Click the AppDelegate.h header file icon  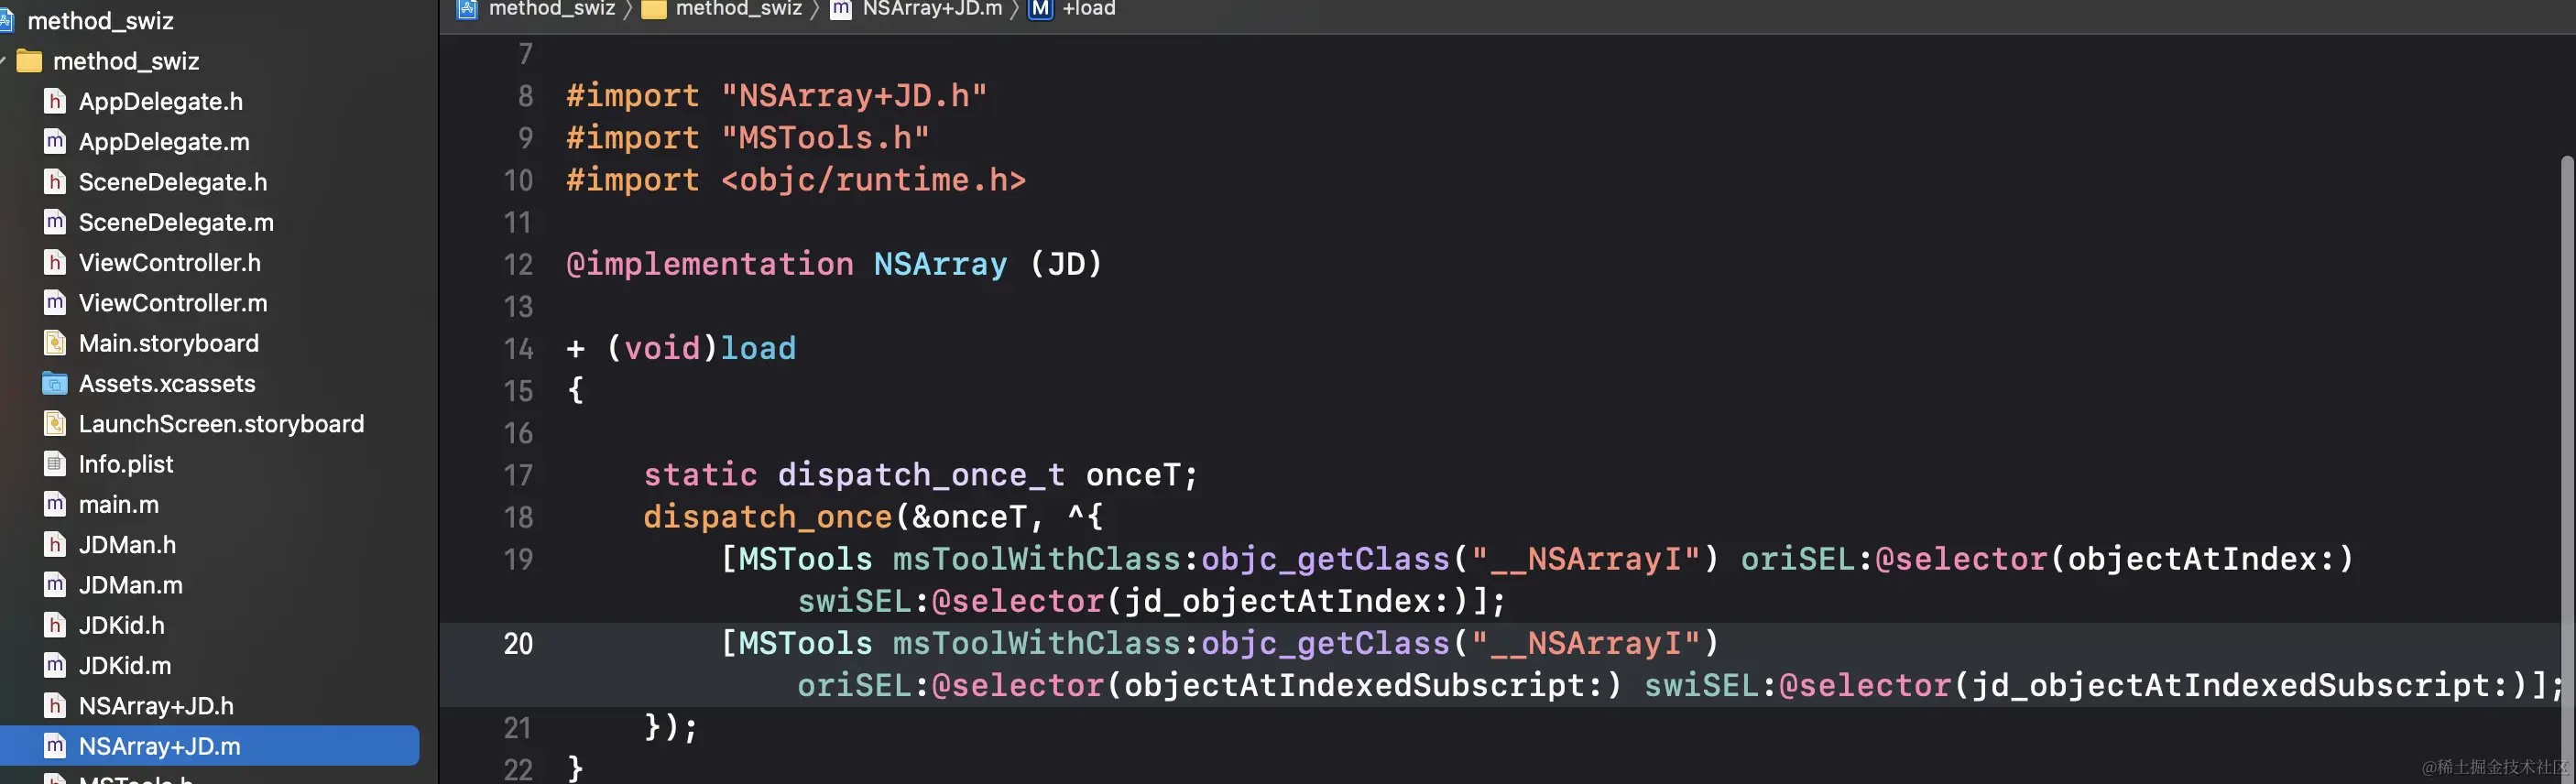[x=55, y=101]
